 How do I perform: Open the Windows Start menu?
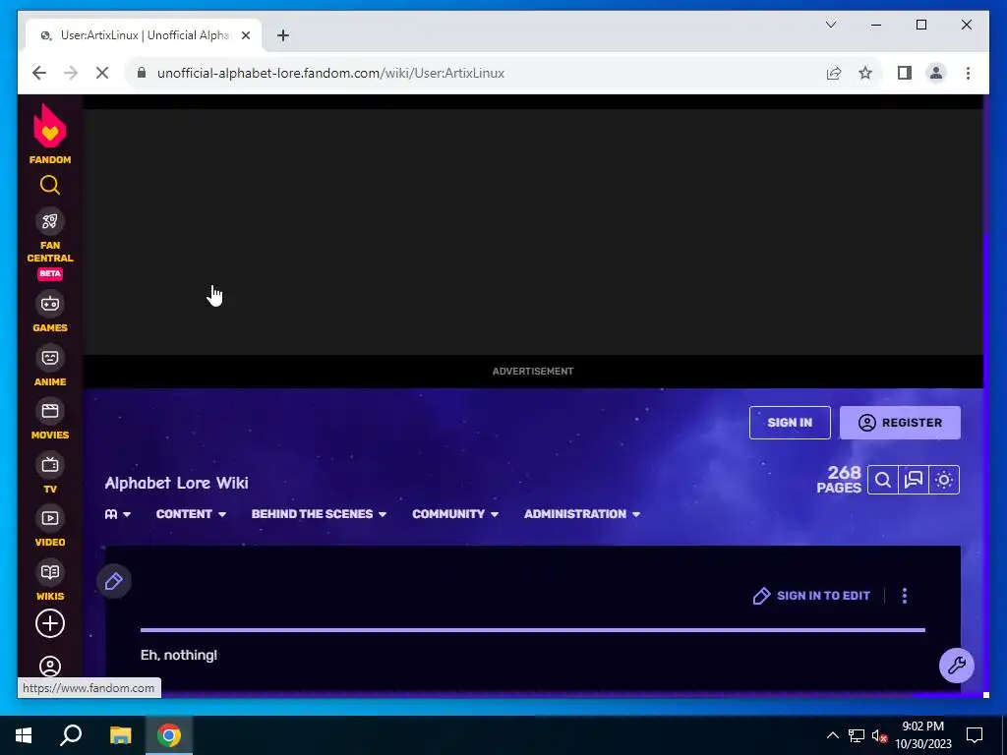[24, 735]
